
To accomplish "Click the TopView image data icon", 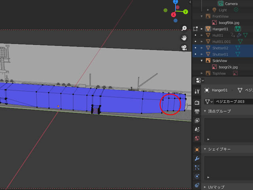I will tap(235, 73).
